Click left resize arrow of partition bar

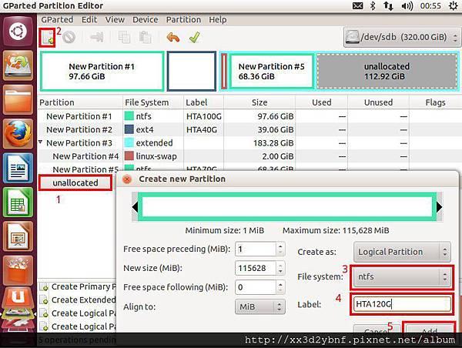click(135, 207)
